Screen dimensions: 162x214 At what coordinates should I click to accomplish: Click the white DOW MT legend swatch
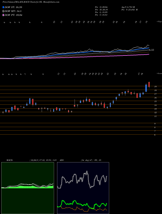coord(4,11)
